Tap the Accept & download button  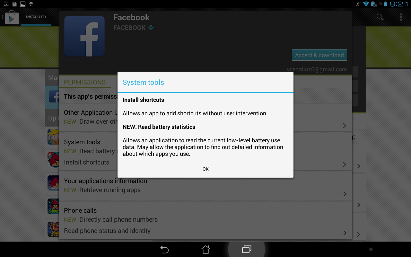click(319, 55)
